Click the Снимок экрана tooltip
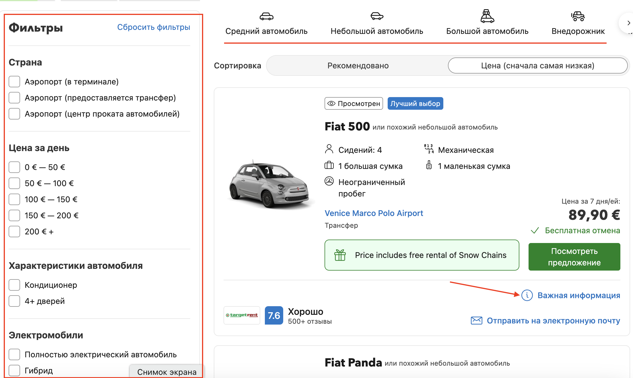 coord(167,372)
